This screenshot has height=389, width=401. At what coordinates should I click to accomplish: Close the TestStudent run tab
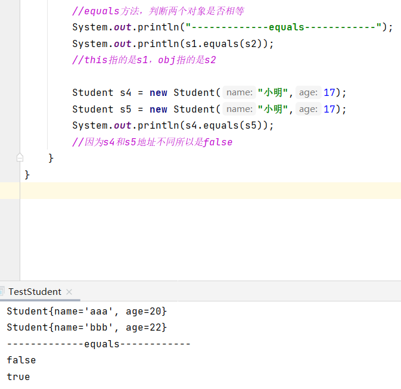pyautogui.click(x=69, y=292)
